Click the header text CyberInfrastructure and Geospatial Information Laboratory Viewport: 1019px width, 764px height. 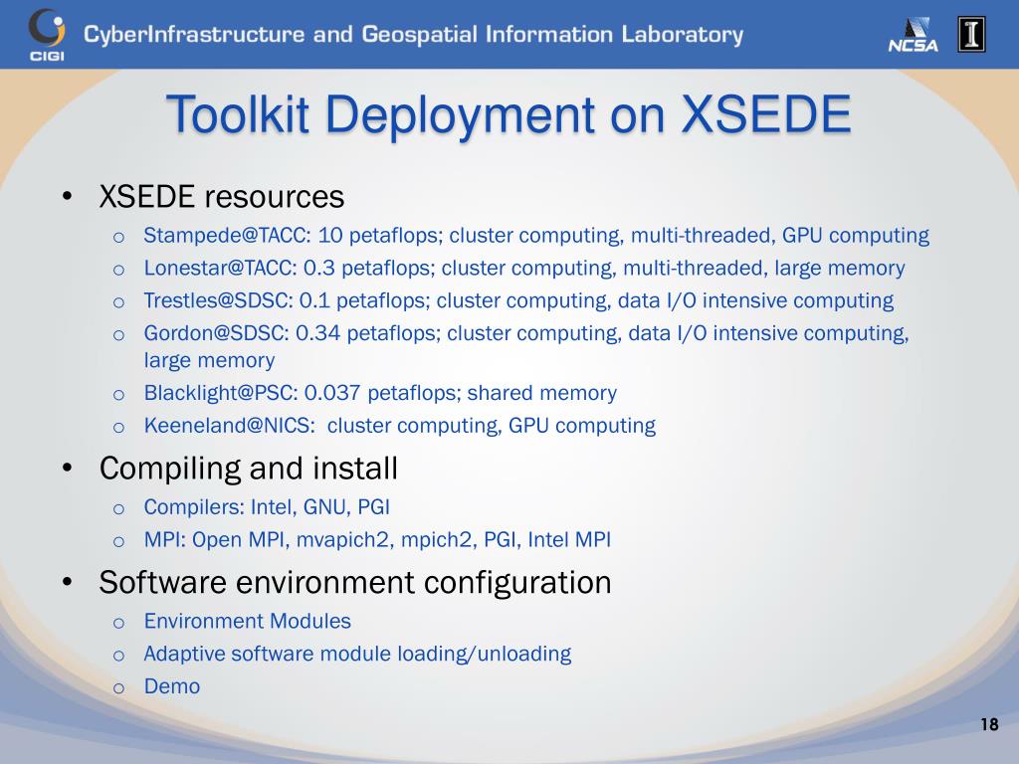[413, 34]
